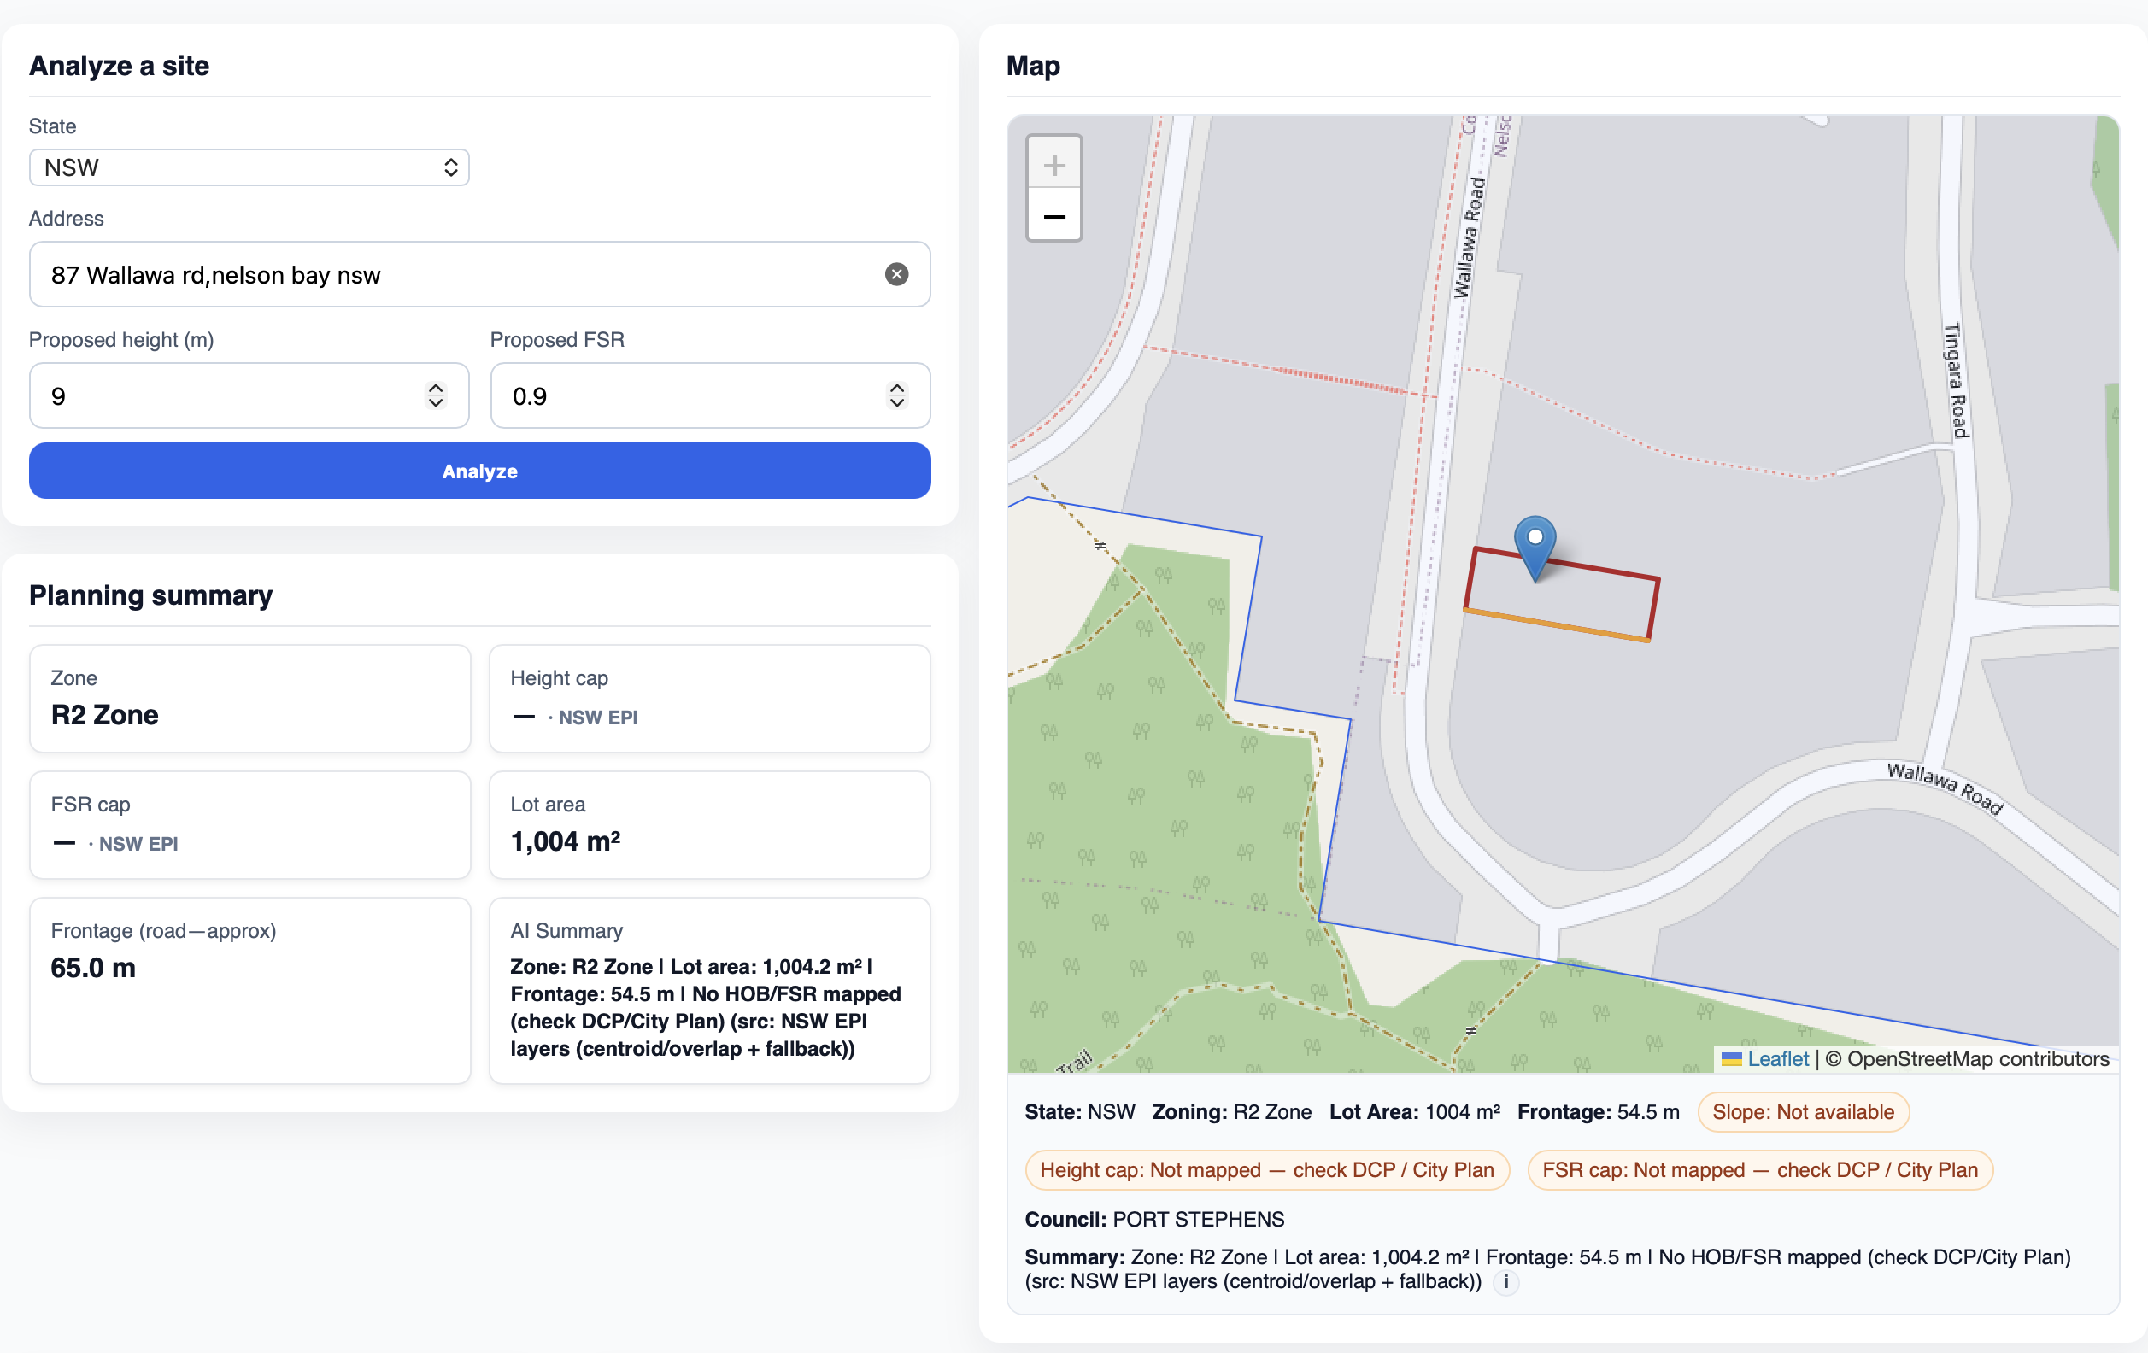Open the Leaflet attribution link
The width and height of the screenshot is (2148, 1353).
(x=1777, y=1058)
